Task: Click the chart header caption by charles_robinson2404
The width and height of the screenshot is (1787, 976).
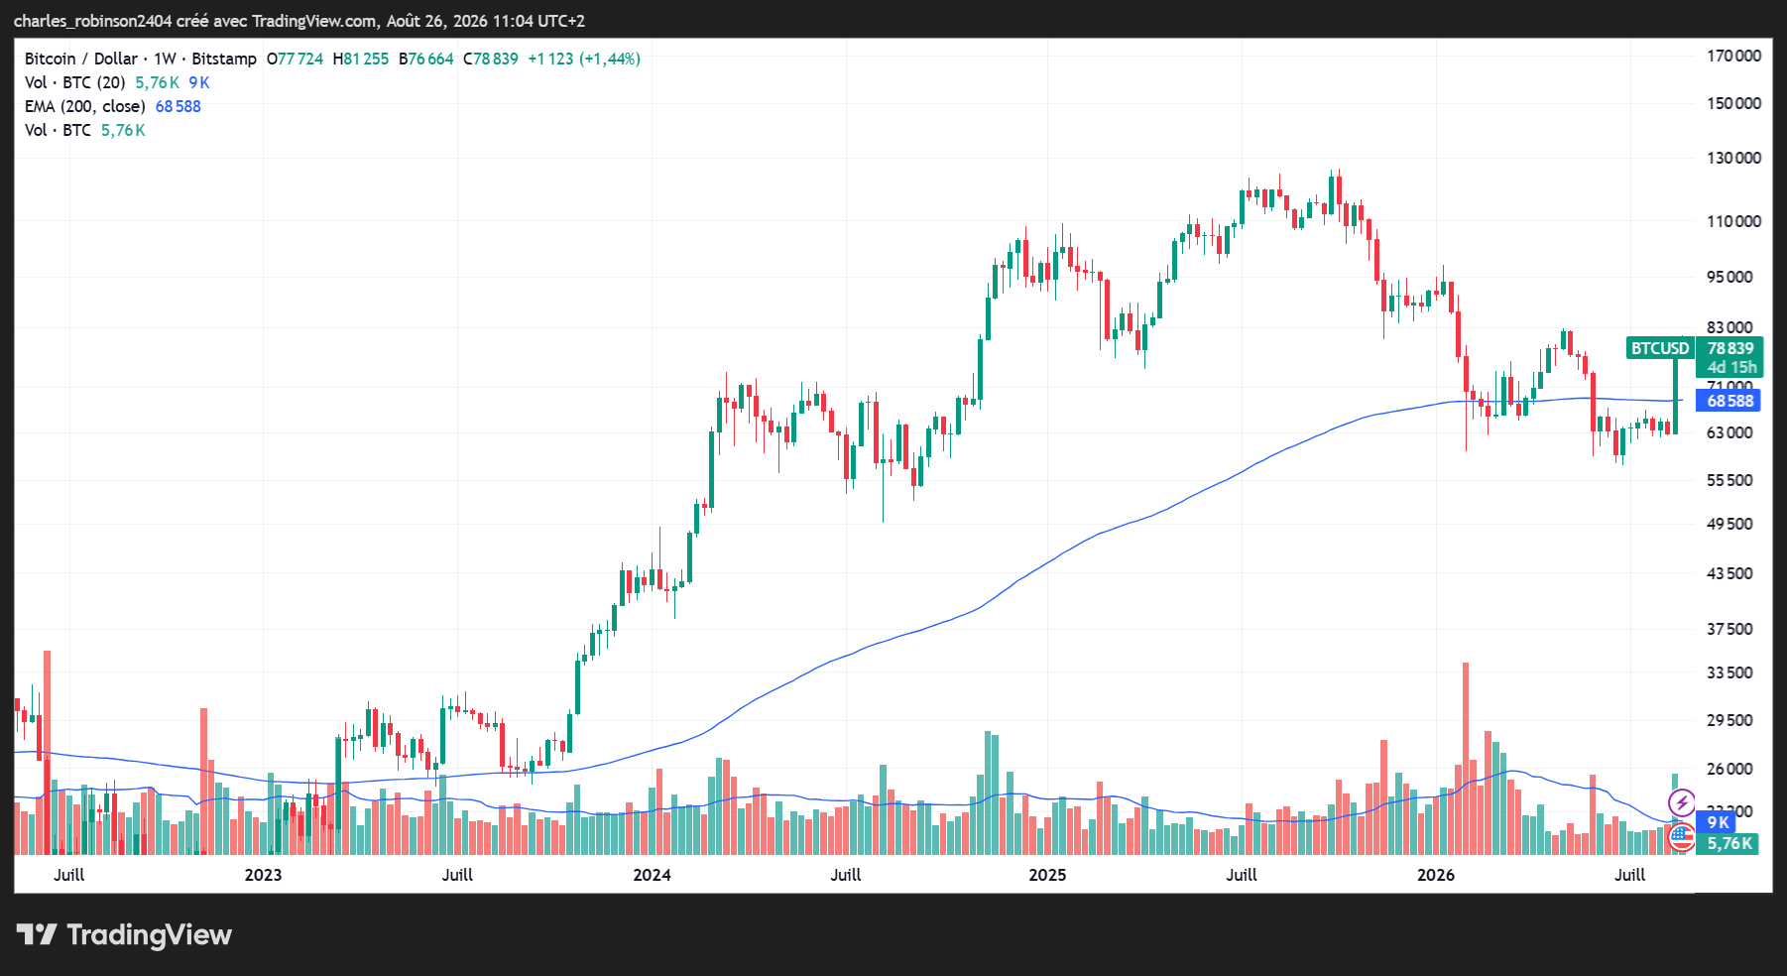Action: click(x=299, y=21)
